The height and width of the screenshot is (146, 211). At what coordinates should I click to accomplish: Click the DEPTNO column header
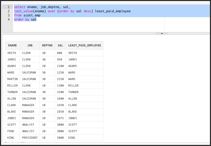click(x=47, y=45)
